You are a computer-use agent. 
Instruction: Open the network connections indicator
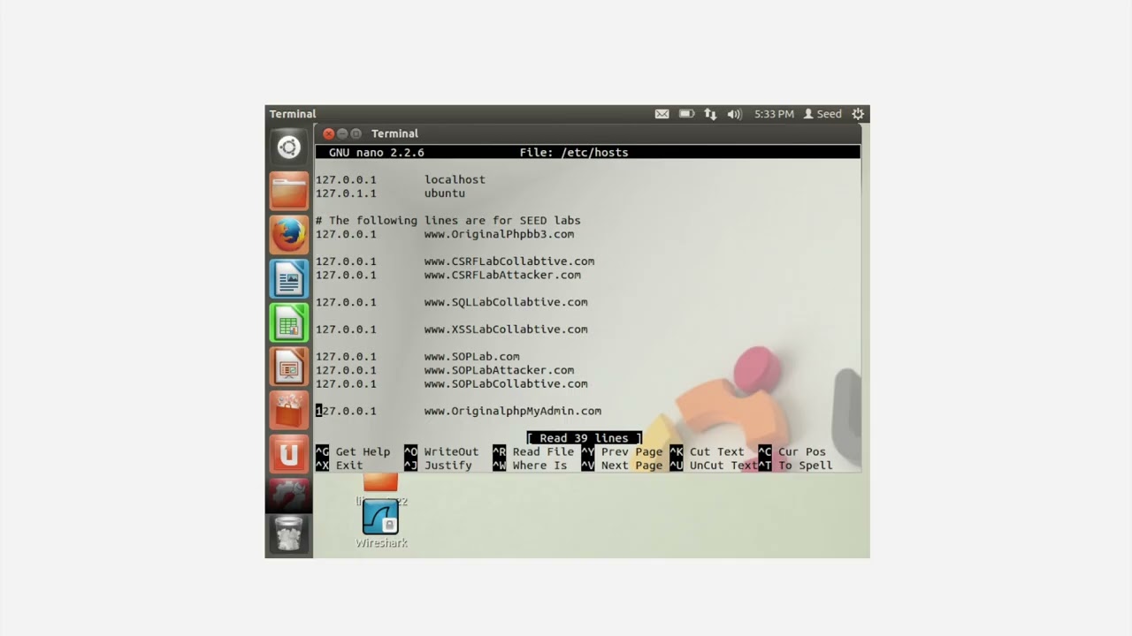tap(710, 114)
